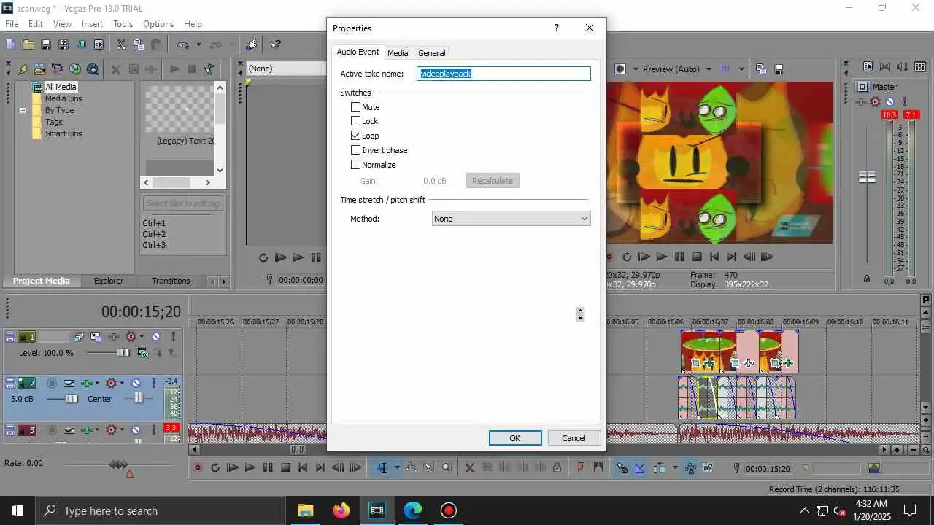Viewport: 934px width, 525px height.
Task: Expand the By Type tree node
Action: 23,111
